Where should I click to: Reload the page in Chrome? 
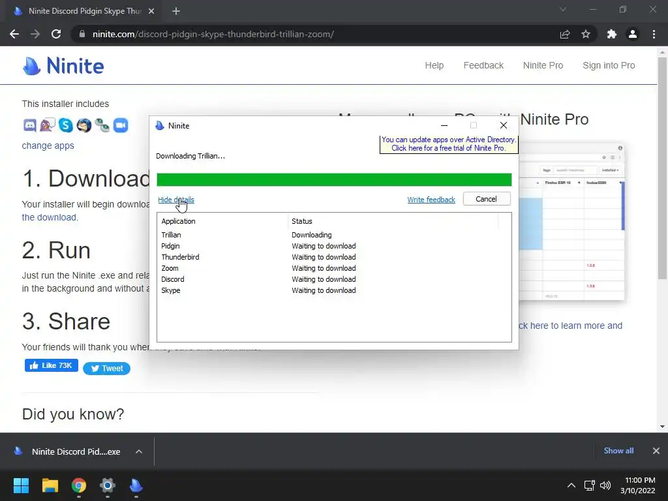tap(56, 34)
